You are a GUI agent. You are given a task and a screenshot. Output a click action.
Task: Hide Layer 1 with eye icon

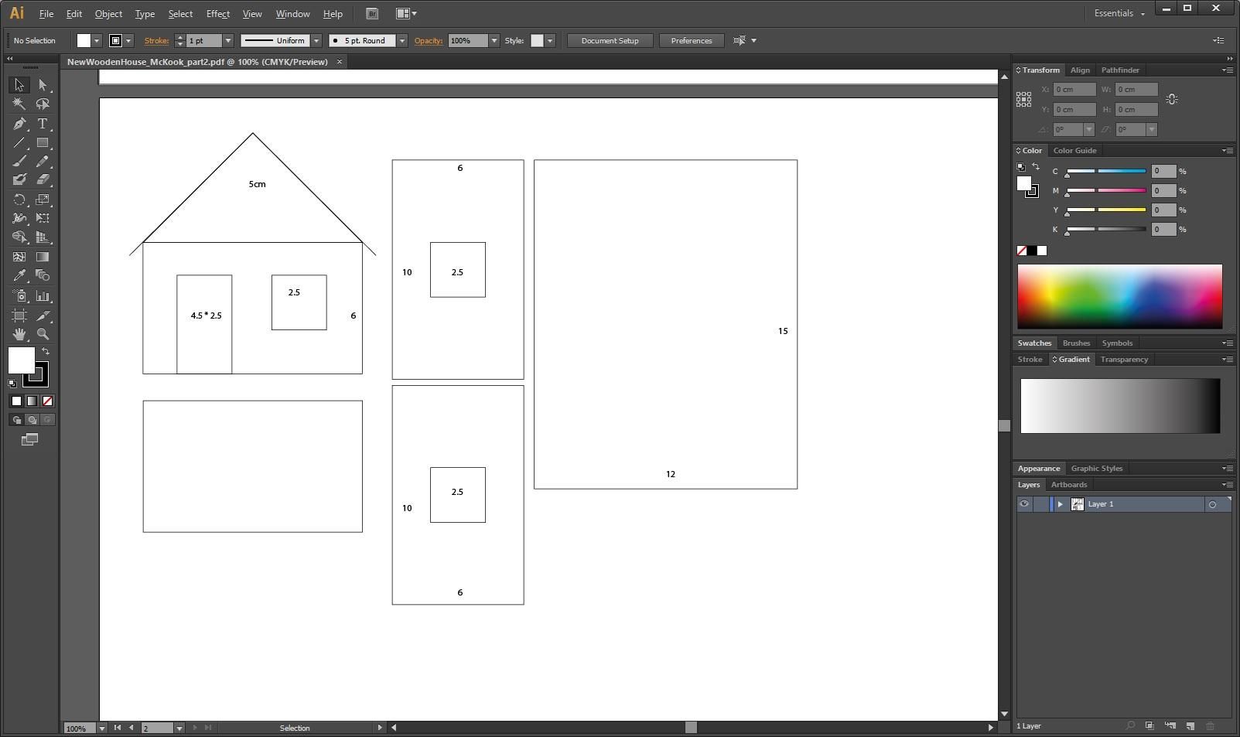tap(1024, 504)
